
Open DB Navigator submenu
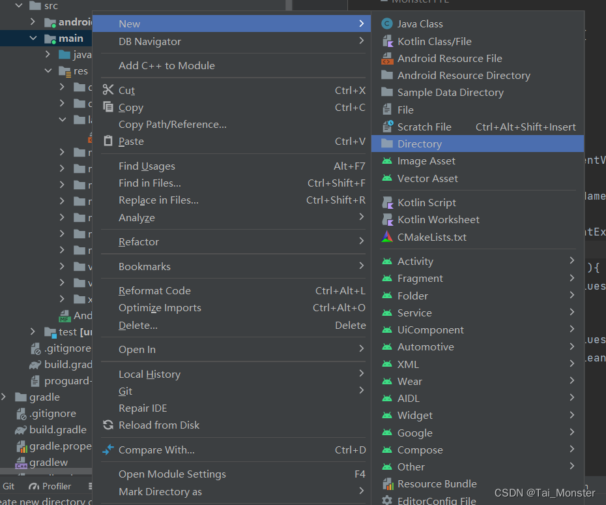[231, 41]
